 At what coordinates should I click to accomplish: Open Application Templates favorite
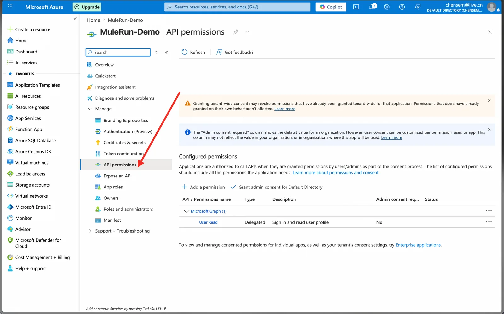click(x=33, y=85)
